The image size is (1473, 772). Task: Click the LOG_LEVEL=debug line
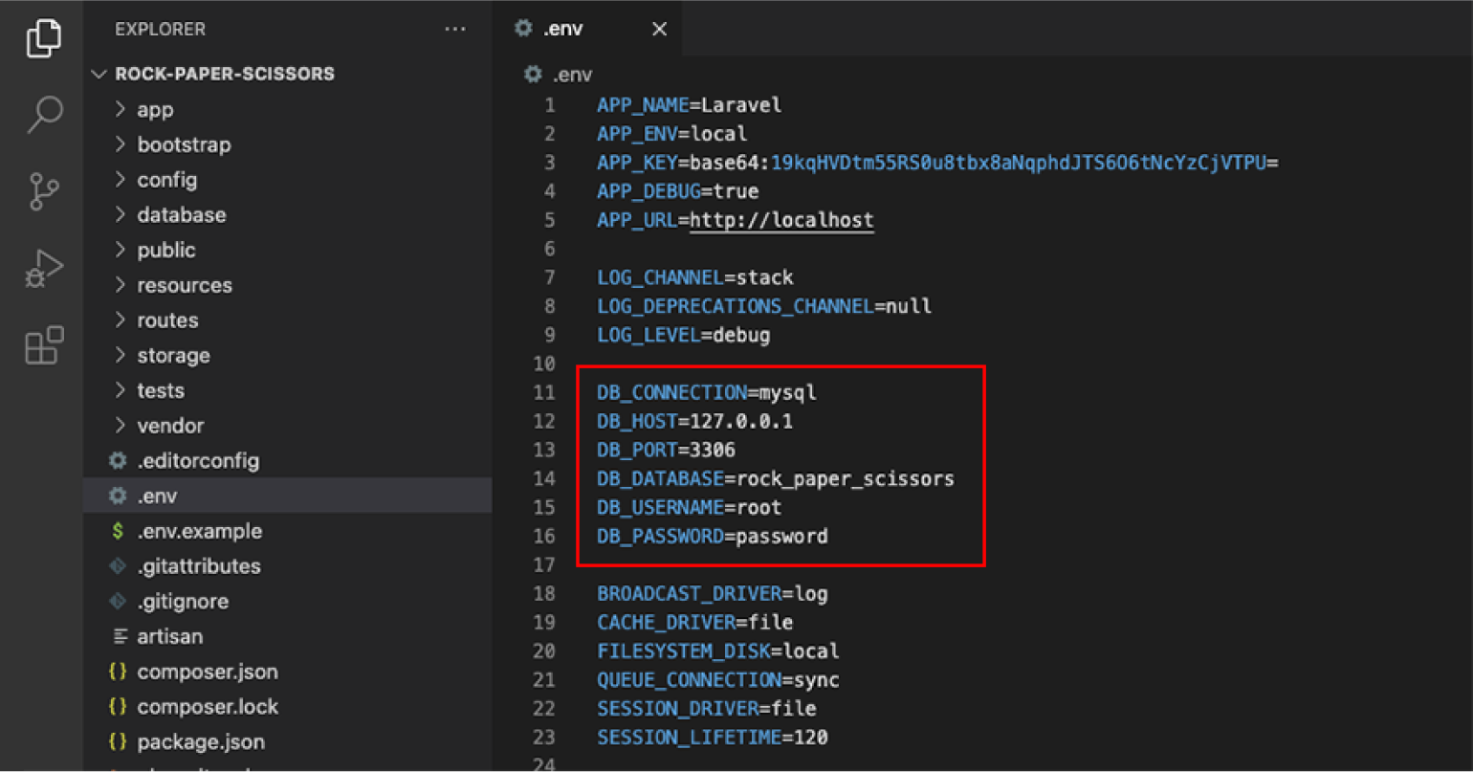pos(684,335)
